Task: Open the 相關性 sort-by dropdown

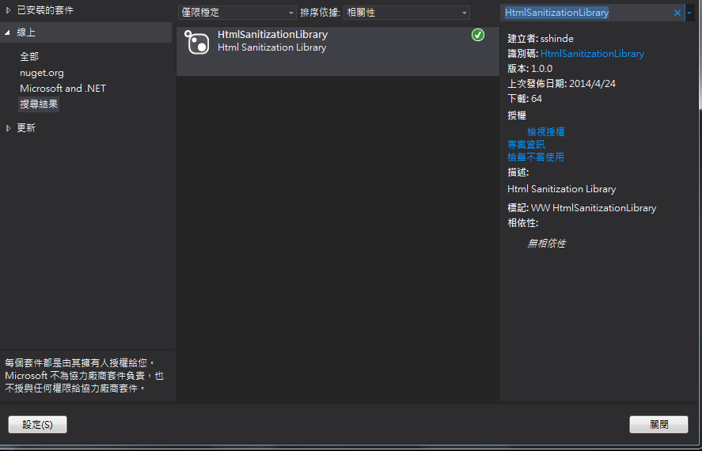Action: [x=407, y=13]
